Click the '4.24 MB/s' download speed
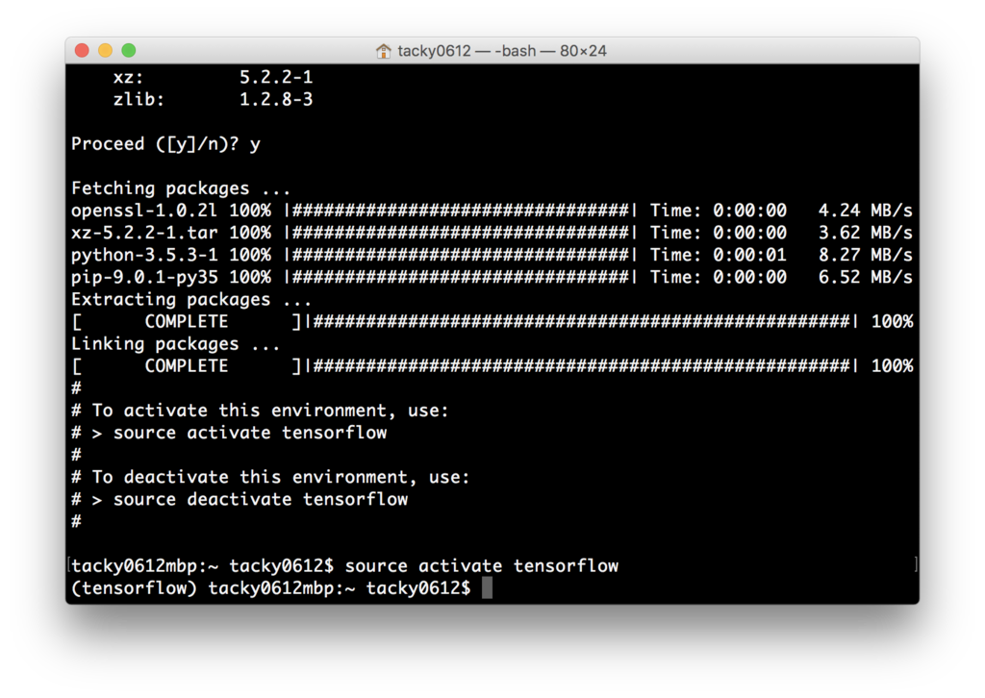This screenshot has height=698, width=985. click(865, 211)
